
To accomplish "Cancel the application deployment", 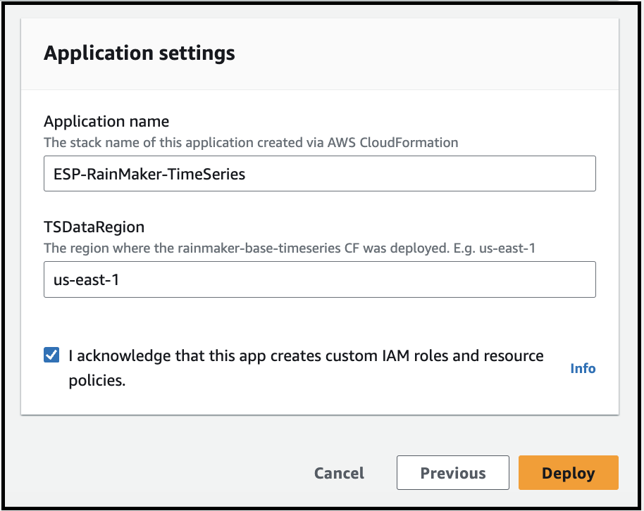I will pyautogui.click(x=339, y=473).
